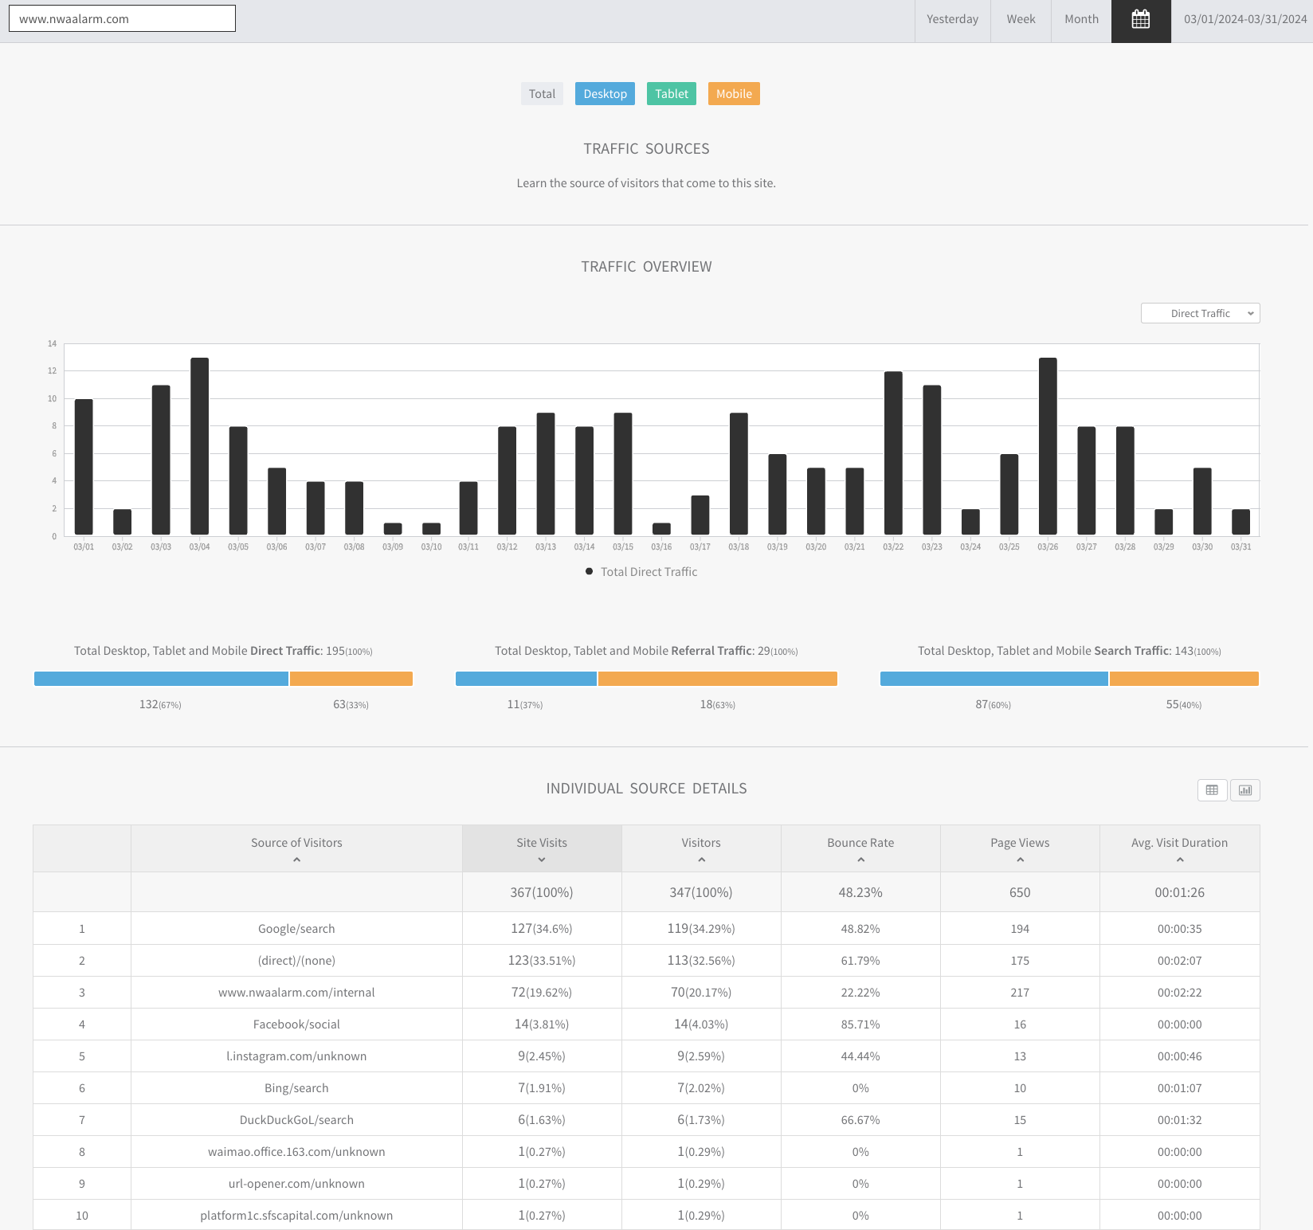Sort by Source of Visitors arrow
1313x1230 pixels.
pyautogui.click(x=296, y=860)
